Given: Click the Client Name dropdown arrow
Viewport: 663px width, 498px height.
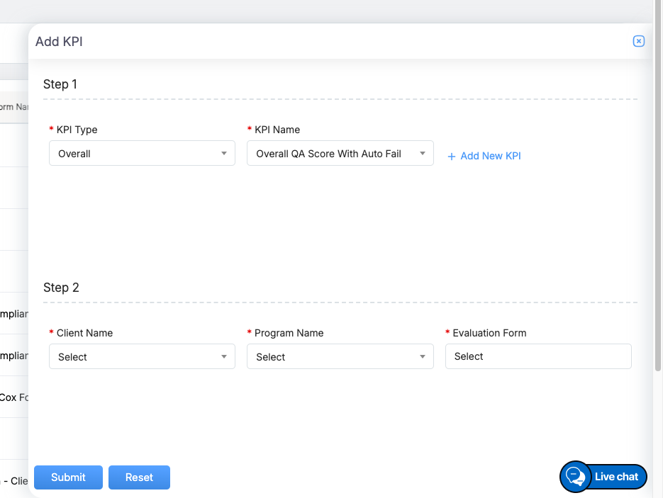Looking at the screenshot, I should point(224,356).
